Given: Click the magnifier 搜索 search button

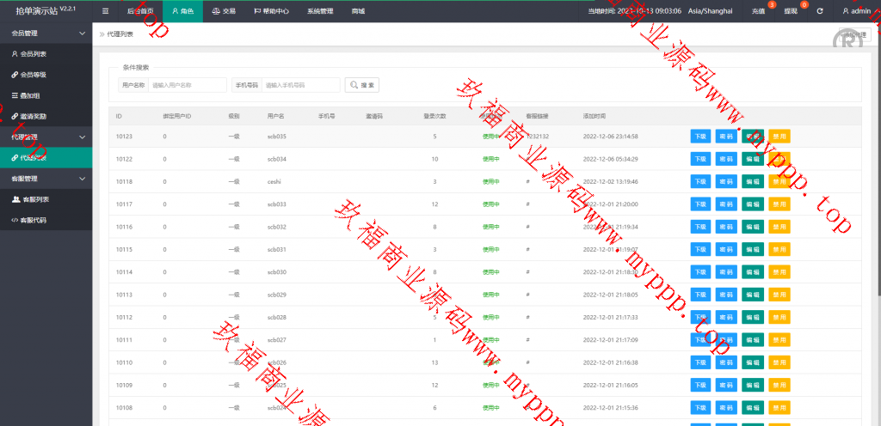Looking at the screenshot, I should [x=362, y=85].
